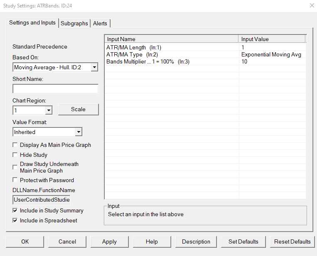Expand the Based On dropdown
The image size is (317, 256).
[x=94, y=67]
